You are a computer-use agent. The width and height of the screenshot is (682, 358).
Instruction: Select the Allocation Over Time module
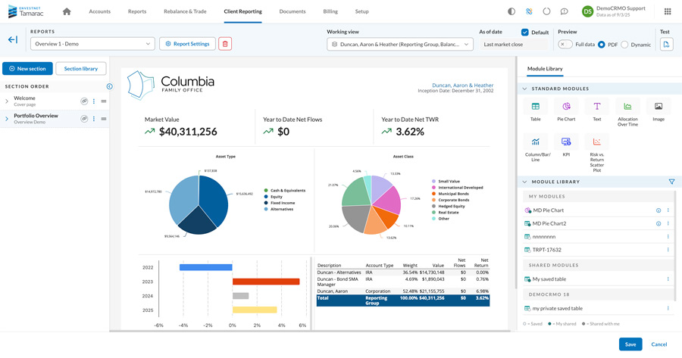pos(627,107)
